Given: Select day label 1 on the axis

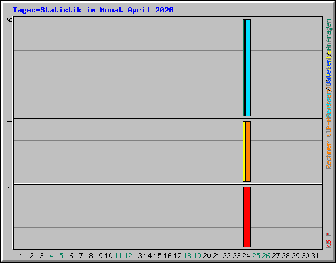Looking at the screenshot, I should [22, 256].
